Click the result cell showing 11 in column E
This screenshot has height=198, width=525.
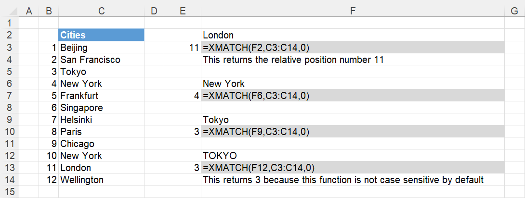click(x=183, y=48)
